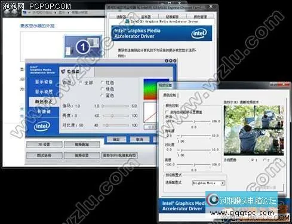Select the 绿色 (green) color radio button
The height and width of the screenshot is (224, 292).
click(102, 89)
